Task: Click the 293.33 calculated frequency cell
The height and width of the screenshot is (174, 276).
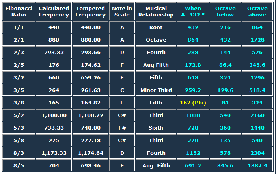Action: click(54, 53)
